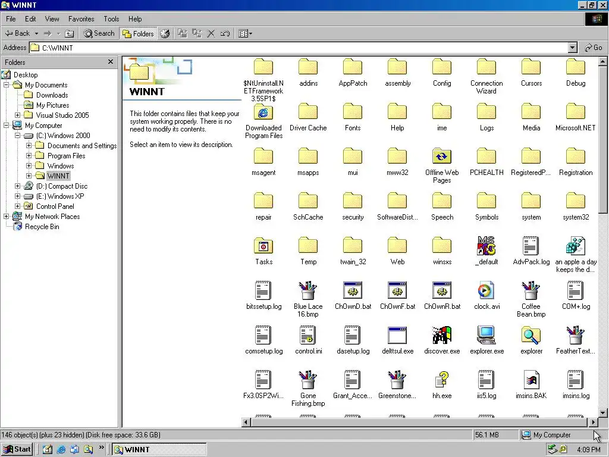609x457 pixels.
Task: Click the Undo toolbar icon
Action: [225, 33]
